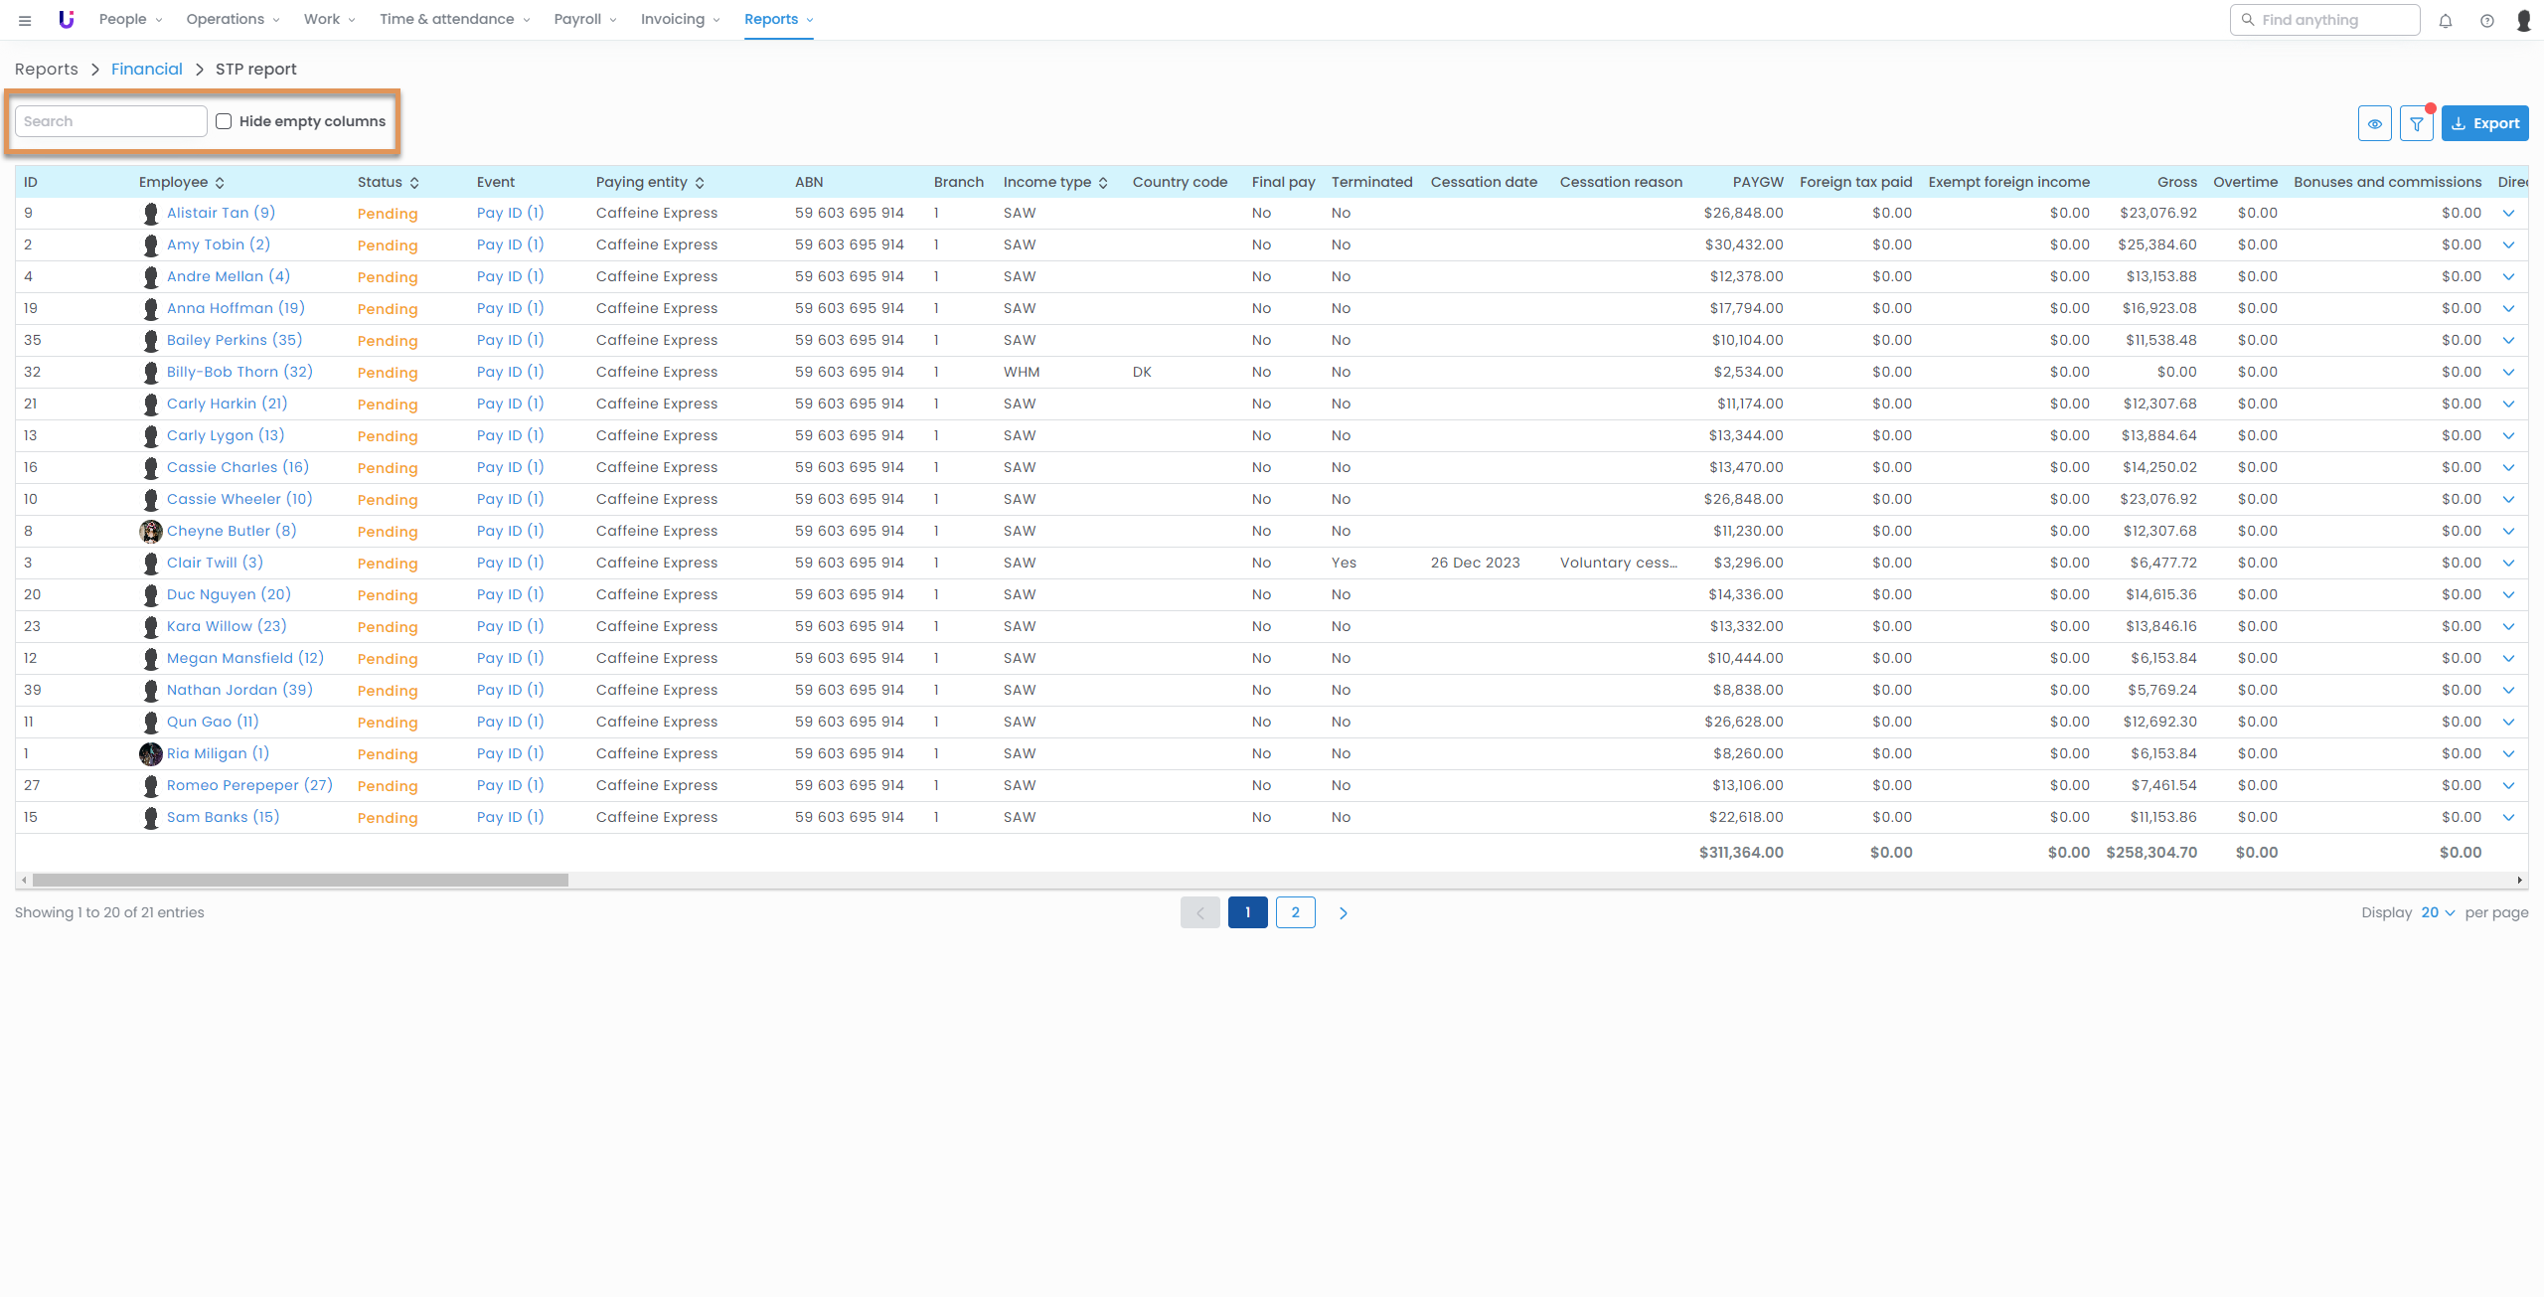
Task: Open the help question mark icon
Action: click(2486, 20)
